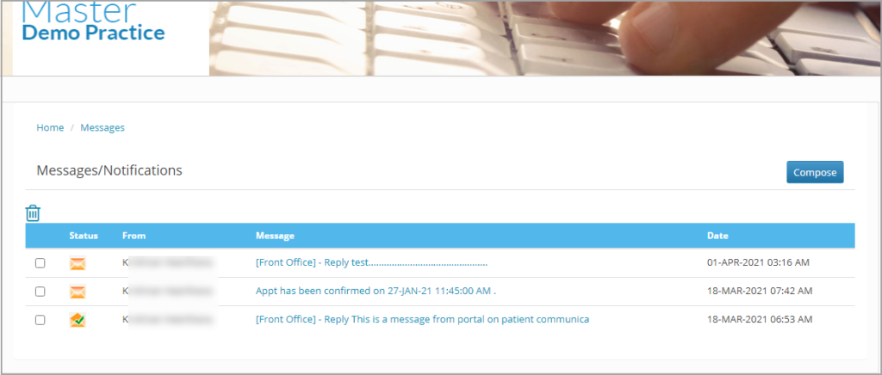Click the Status column header

[x=84, y=236]
